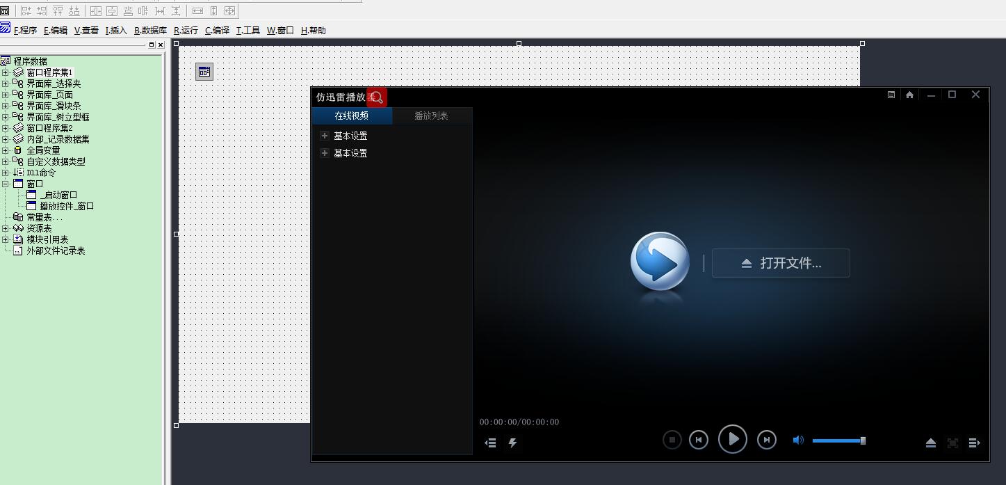Click the home icon in player title bar
This screenshot has width=1006, height=485.
[909, 95]
